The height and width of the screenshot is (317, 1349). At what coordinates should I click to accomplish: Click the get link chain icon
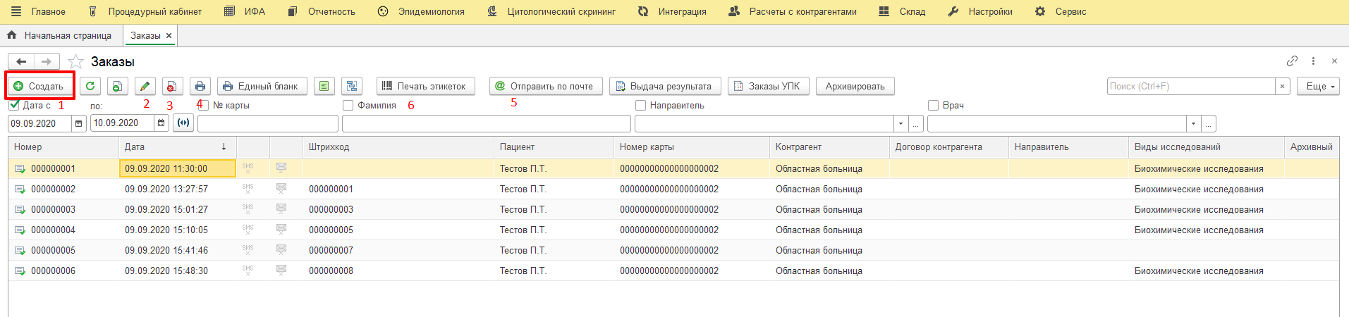coord(1292,61)
